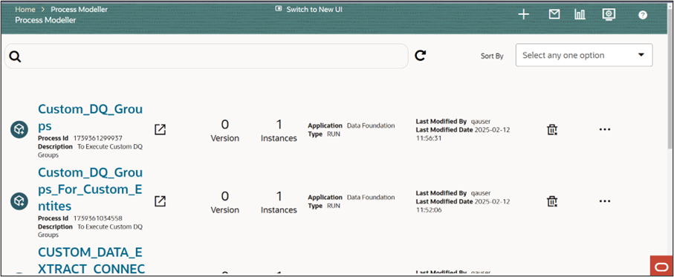674x277 pixels.
Task: Click the red Oracle chat button
Action: click(x=660, y=266)
